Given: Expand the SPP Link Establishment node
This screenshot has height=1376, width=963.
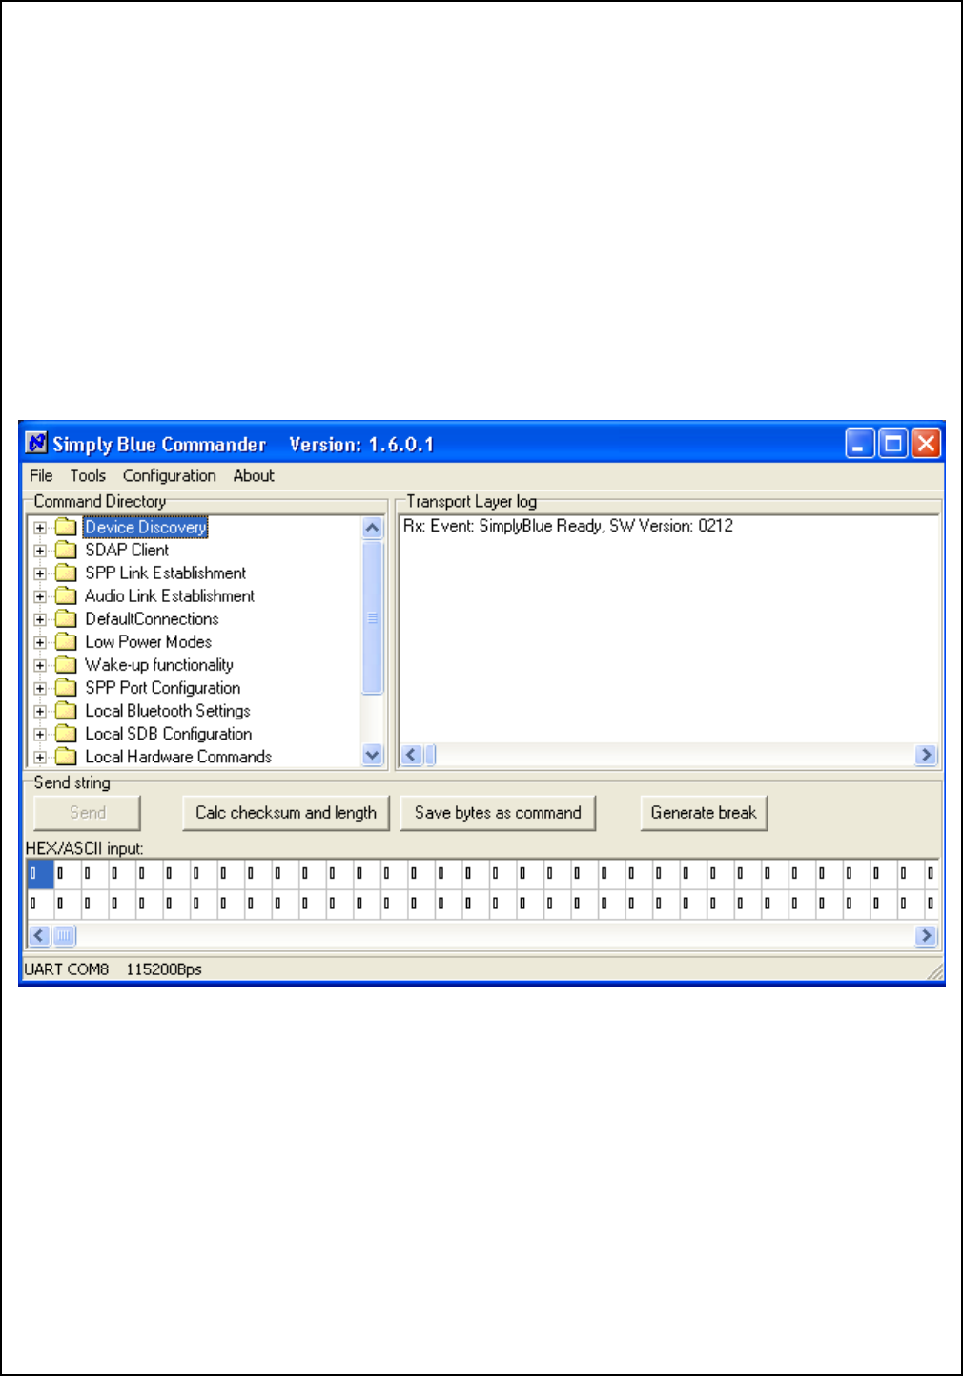Looking at the screenshot, I should click(x=40, y=573).
